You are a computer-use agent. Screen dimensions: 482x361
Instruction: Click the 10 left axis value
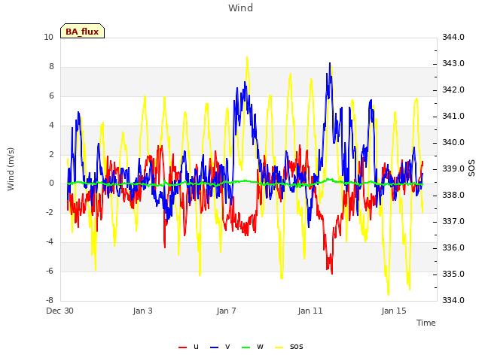click(48, 37)
